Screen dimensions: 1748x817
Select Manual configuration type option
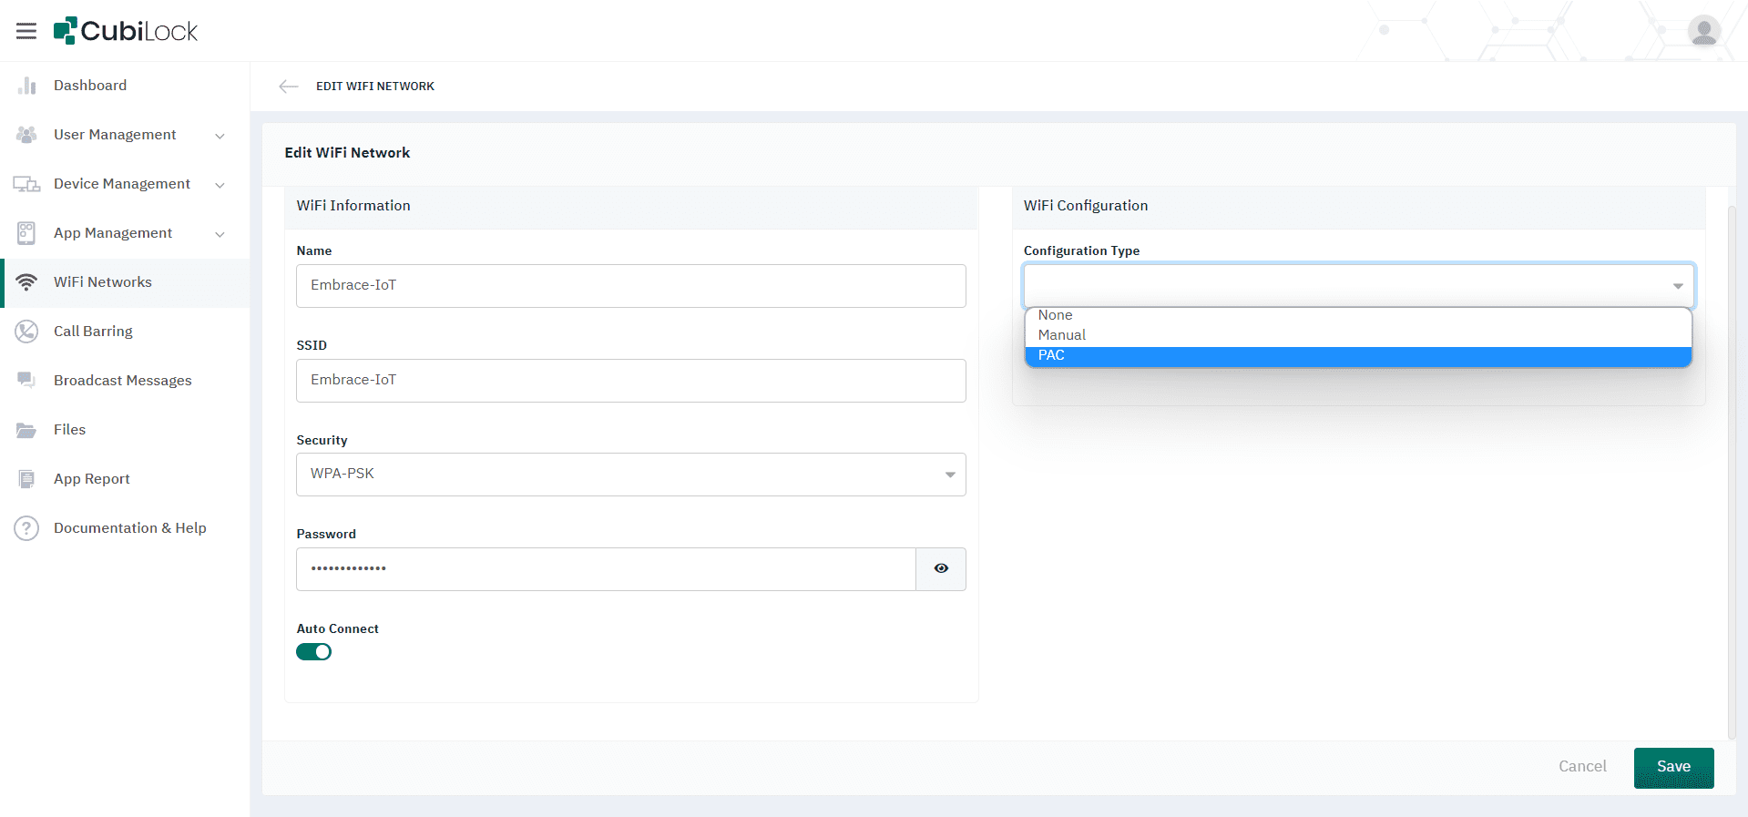[x=1358, y=335]
